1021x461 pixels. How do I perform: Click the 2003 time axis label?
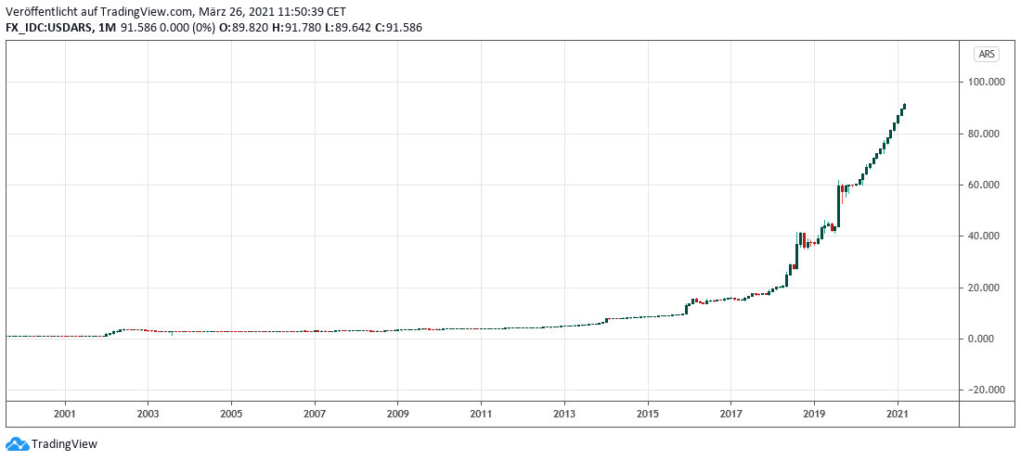(x=148, y=414)
